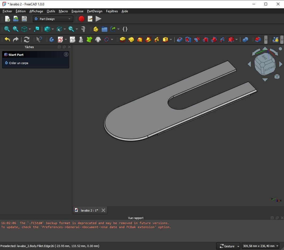Click Créer un corps link
Screen dimensions: 284x250
point(18,63)
